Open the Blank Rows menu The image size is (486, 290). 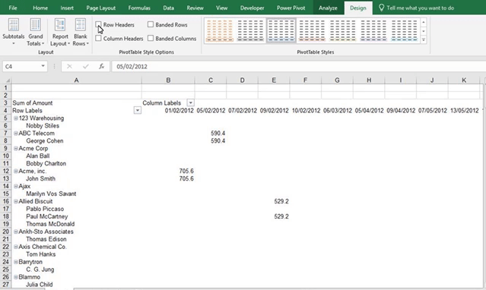81,32
